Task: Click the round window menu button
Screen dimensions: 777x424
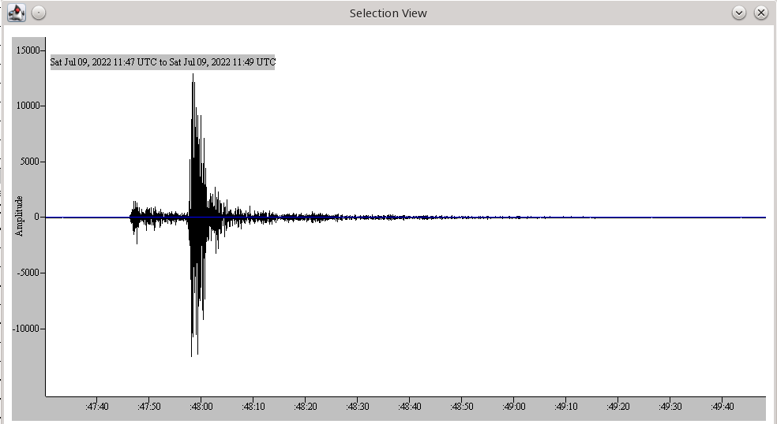Action: tap(39, 13)
